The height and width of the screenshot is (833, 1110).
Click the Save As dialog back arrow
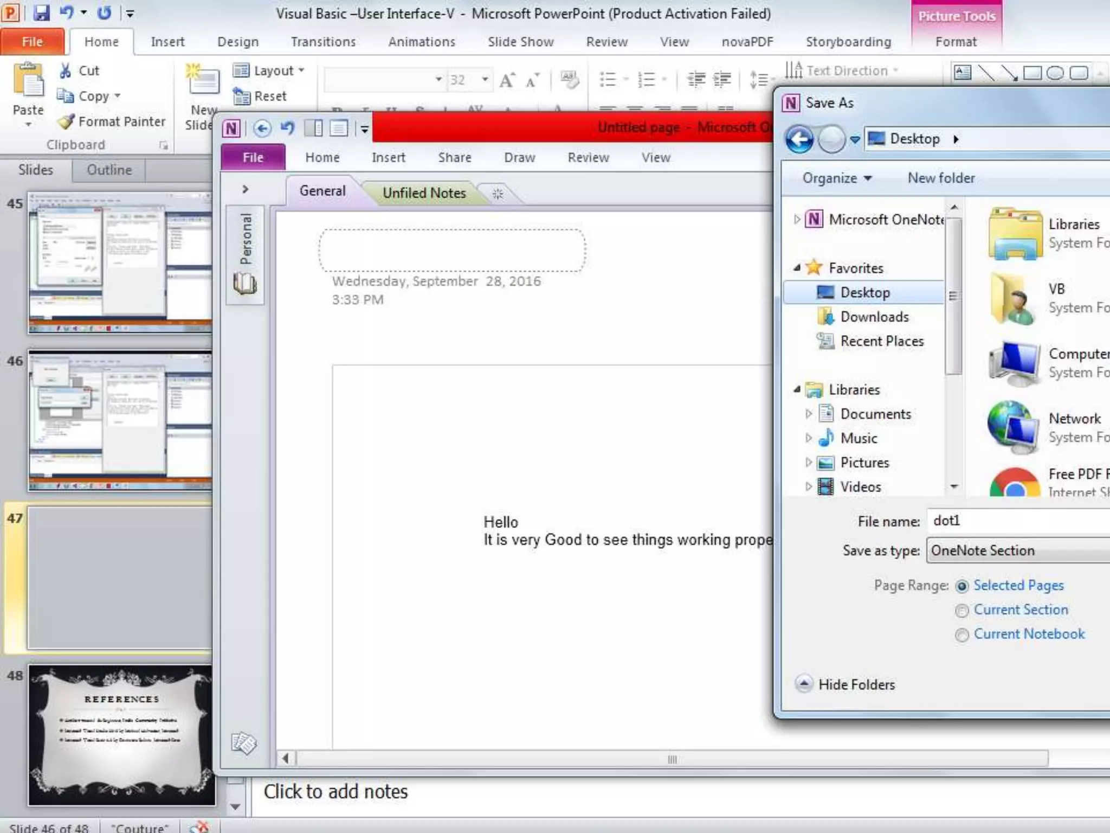799,139
